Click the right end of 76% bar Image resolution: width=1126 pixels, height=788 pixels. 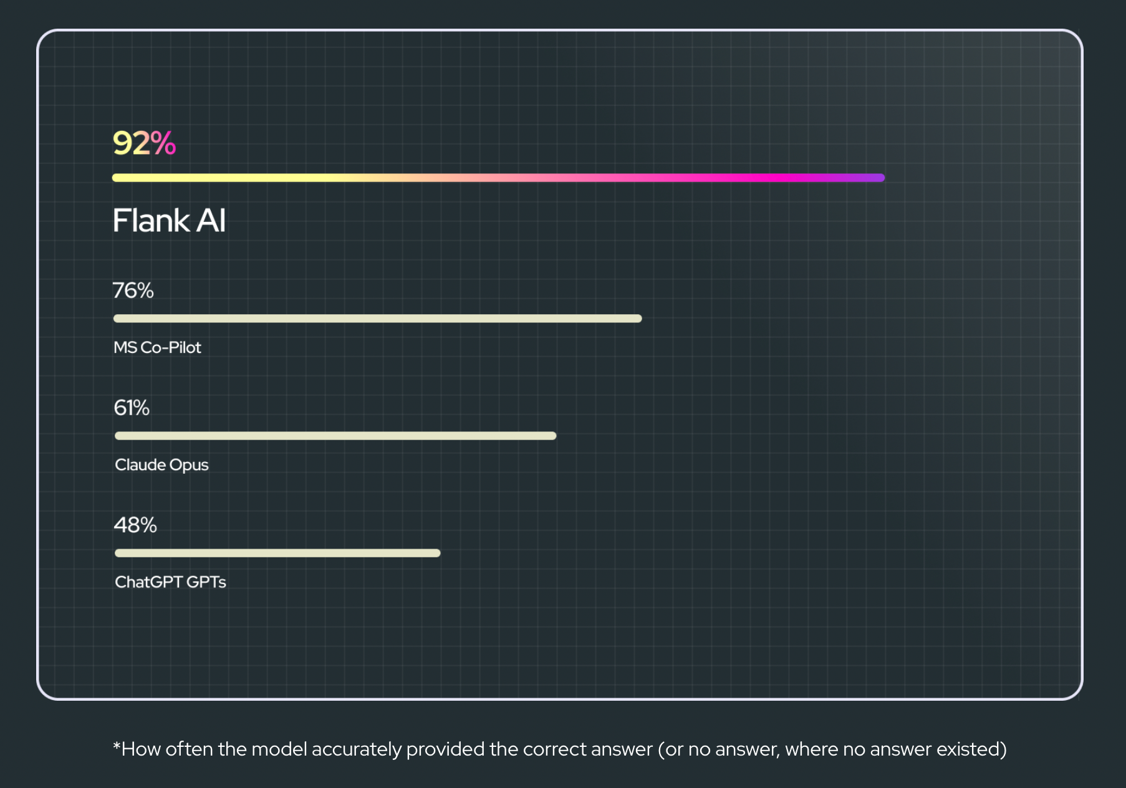click(x=636, y=319)
